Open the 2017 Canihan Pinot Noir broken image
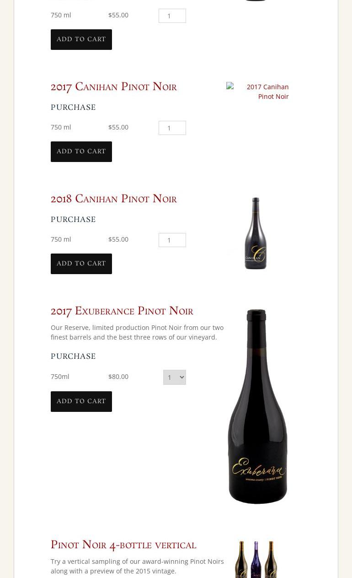 tap(258, 92)
